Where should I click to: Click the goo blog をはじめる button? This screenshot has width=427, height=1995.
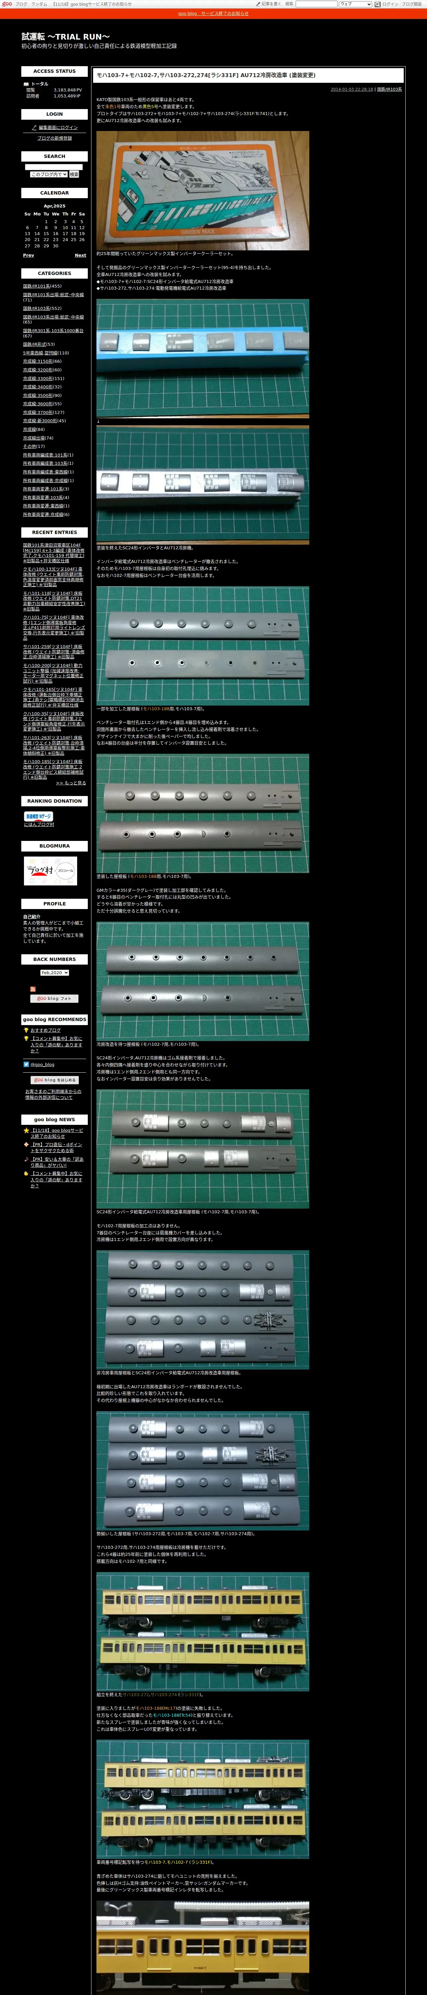[x=54, y=1080]
